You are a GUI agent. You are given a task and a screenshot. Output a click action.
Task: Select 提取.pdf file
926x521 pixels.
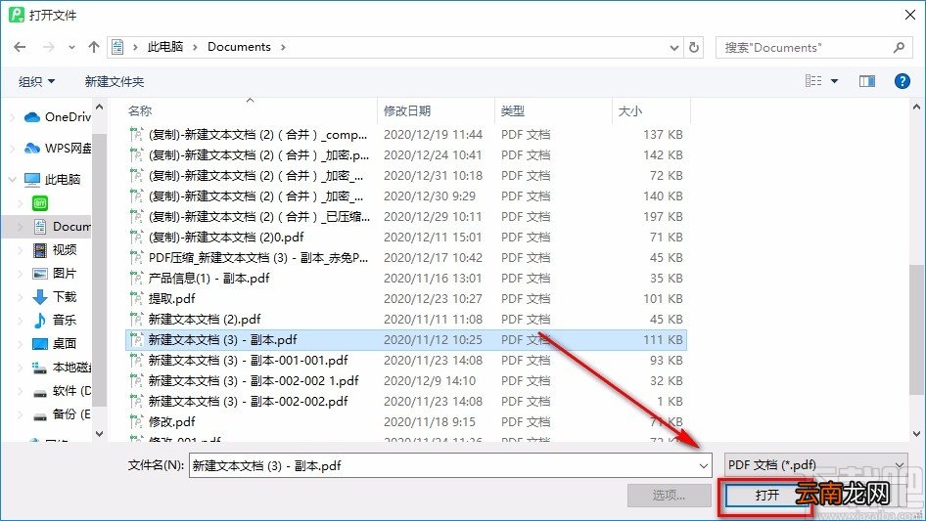(x=406, y=298)
